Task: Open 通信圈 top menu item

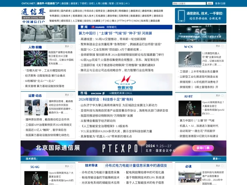Action: click(x=65, y=3)
